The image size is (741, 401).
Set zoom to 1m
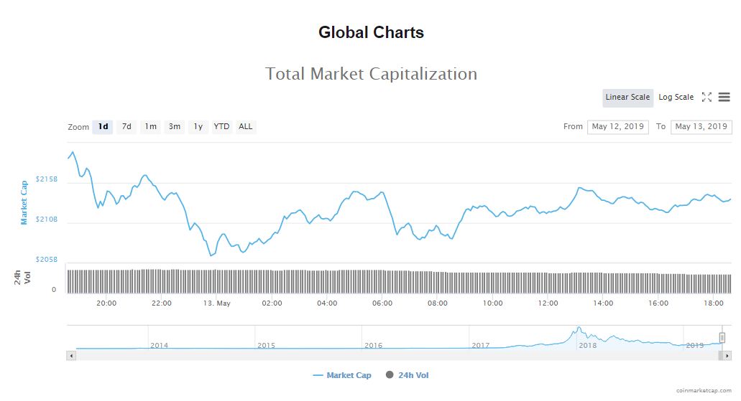[150, 127]
